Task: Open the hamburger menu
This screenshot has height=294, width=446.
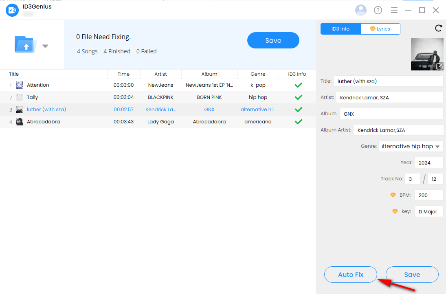Action: pos(394,10)
